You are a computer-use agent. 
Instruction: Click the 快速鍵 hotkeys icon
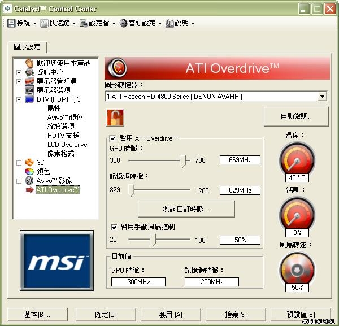click(x=44, y=23)
